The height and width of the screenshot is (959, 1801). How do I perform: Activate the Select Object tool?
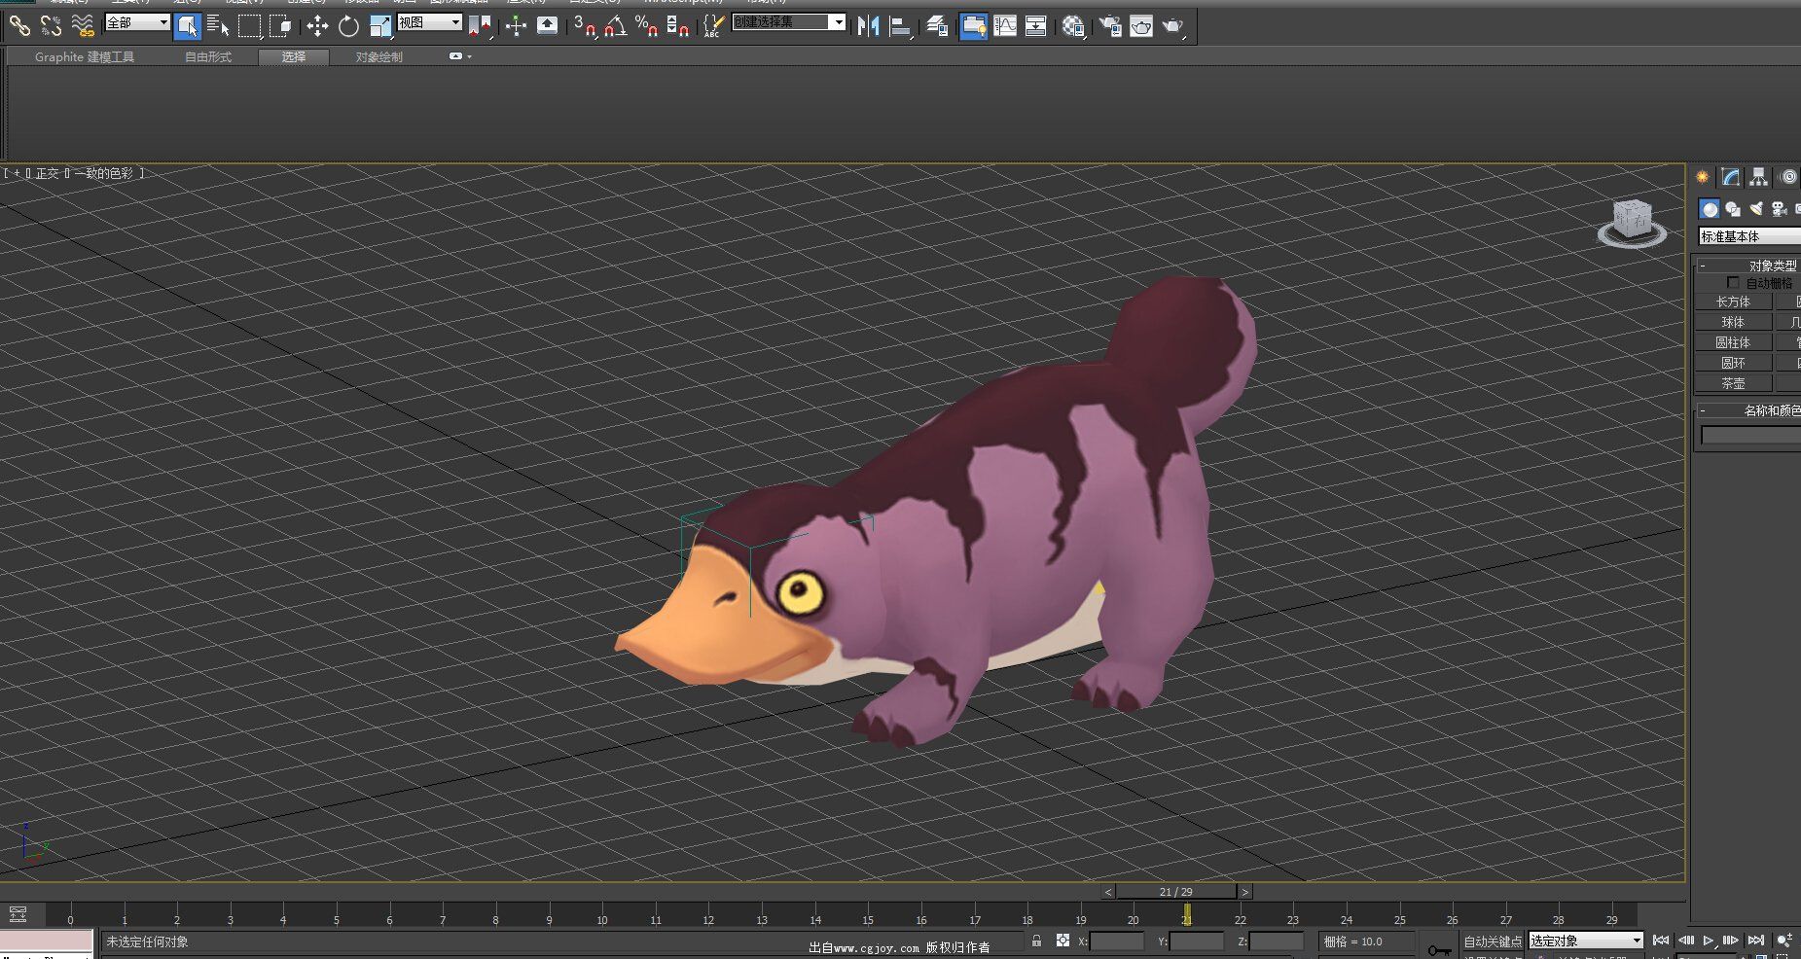188,26
